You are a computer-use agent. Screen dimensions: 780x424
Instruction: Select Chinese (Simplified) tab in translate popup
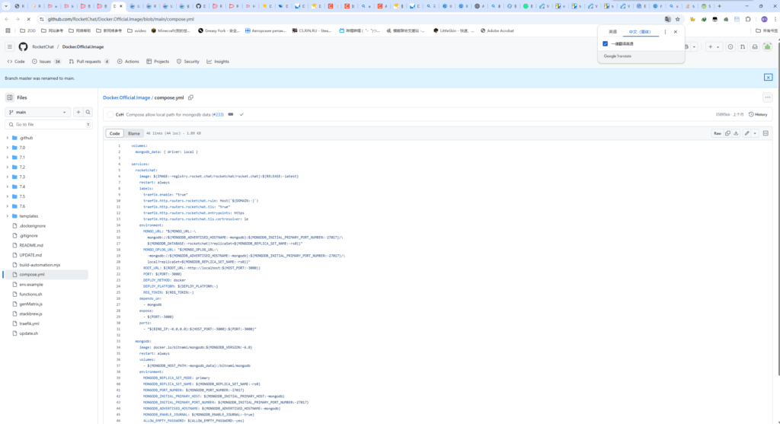640,32
